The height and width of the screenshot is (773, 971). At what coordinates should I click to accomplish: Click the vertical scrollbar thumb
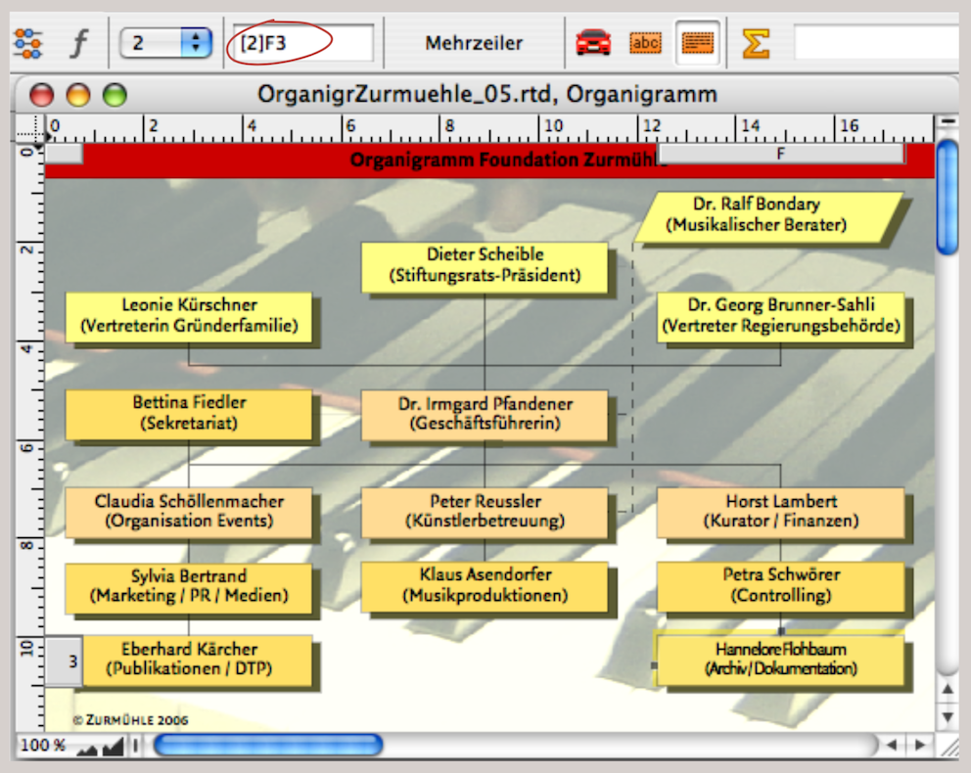[948, 197]
